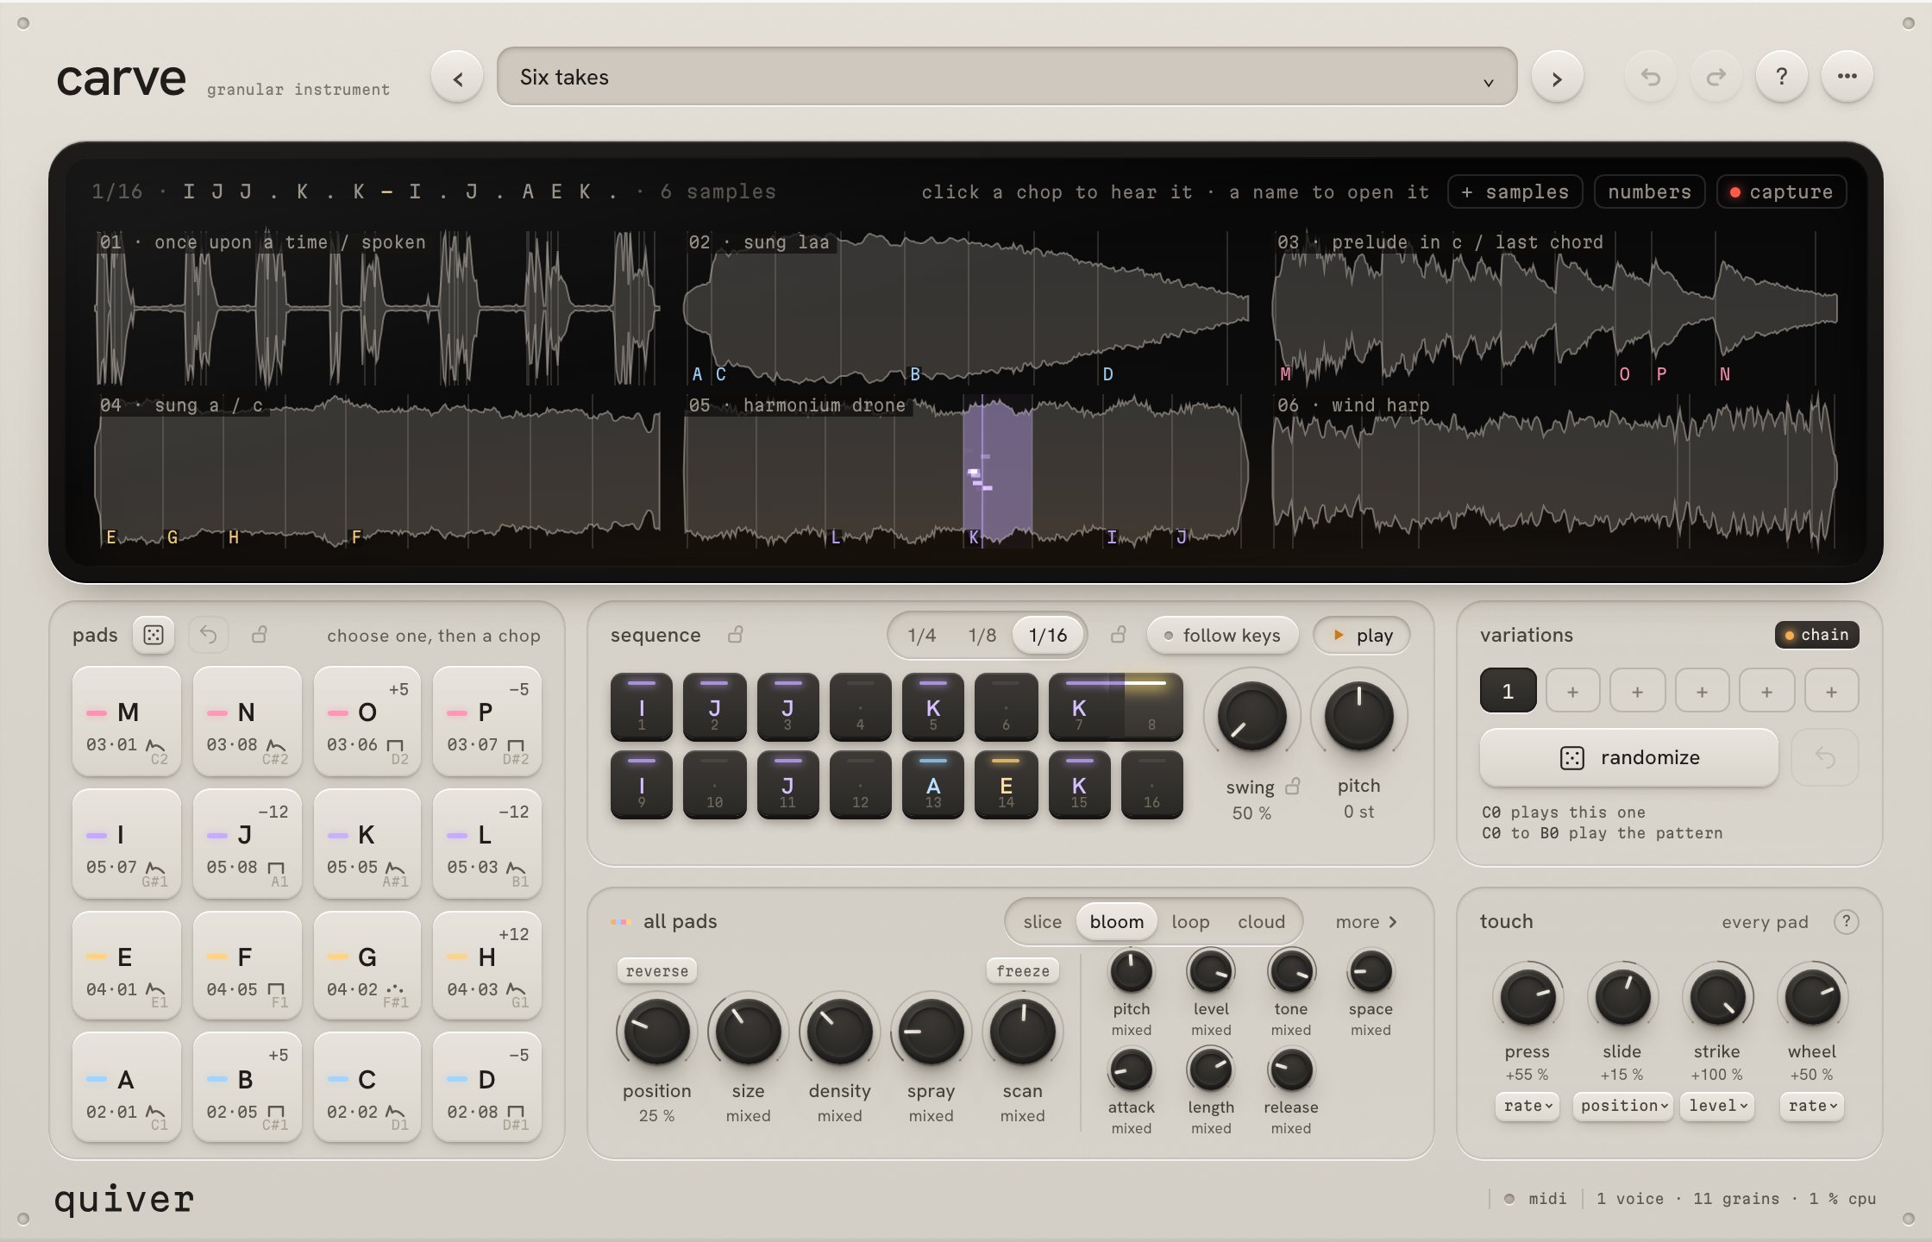Add a variation in slot two
The height and width of the screenshot is (1242, 1932).
pos(1572,691)
